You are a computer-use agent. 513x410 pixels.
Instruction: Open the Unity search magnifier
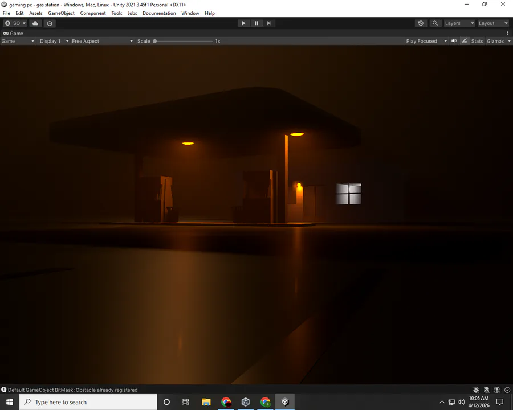pos(435,23)
